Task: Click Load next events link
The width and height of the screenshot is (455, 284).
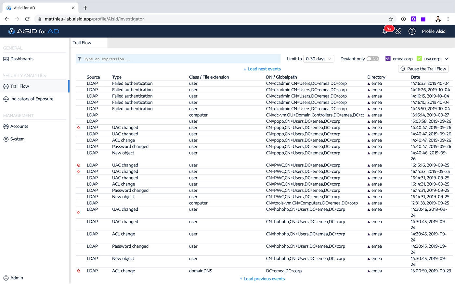Action: [x=262, y=69]
